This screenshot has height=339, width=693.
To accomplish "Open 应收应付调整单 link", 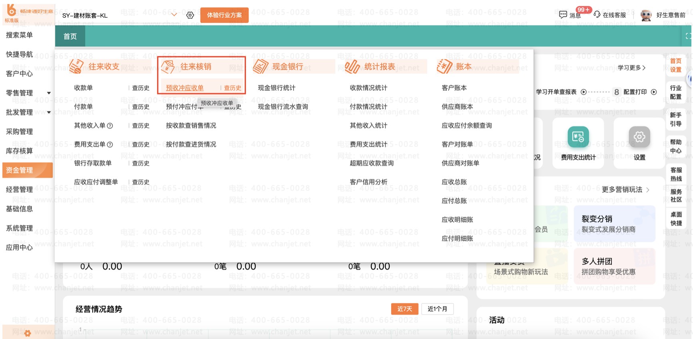I will 96,182.
